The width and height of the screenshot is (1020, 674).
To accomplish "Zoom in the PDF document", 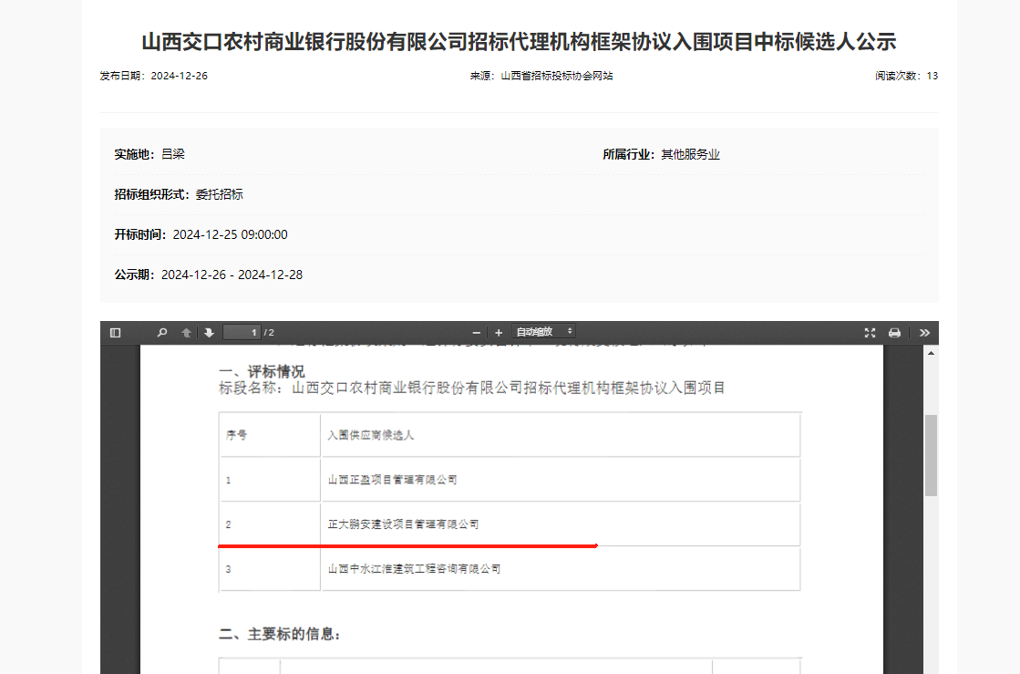I will 499,333.
